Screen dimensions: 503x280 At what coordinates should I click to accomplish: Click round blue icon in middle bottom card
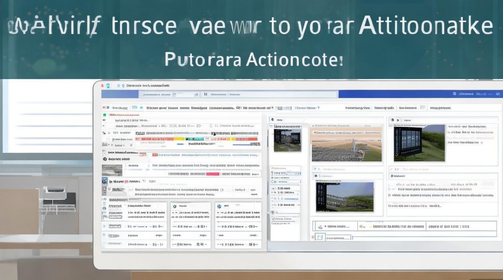pyautogui.click(x=175, y=206)
